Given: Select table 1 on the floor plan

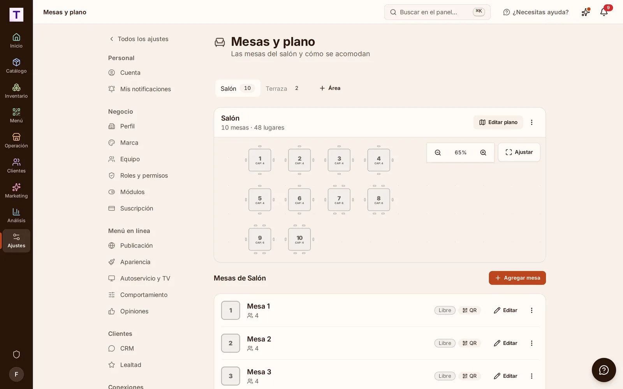Looking at the screenshot, I should point(260,160).
